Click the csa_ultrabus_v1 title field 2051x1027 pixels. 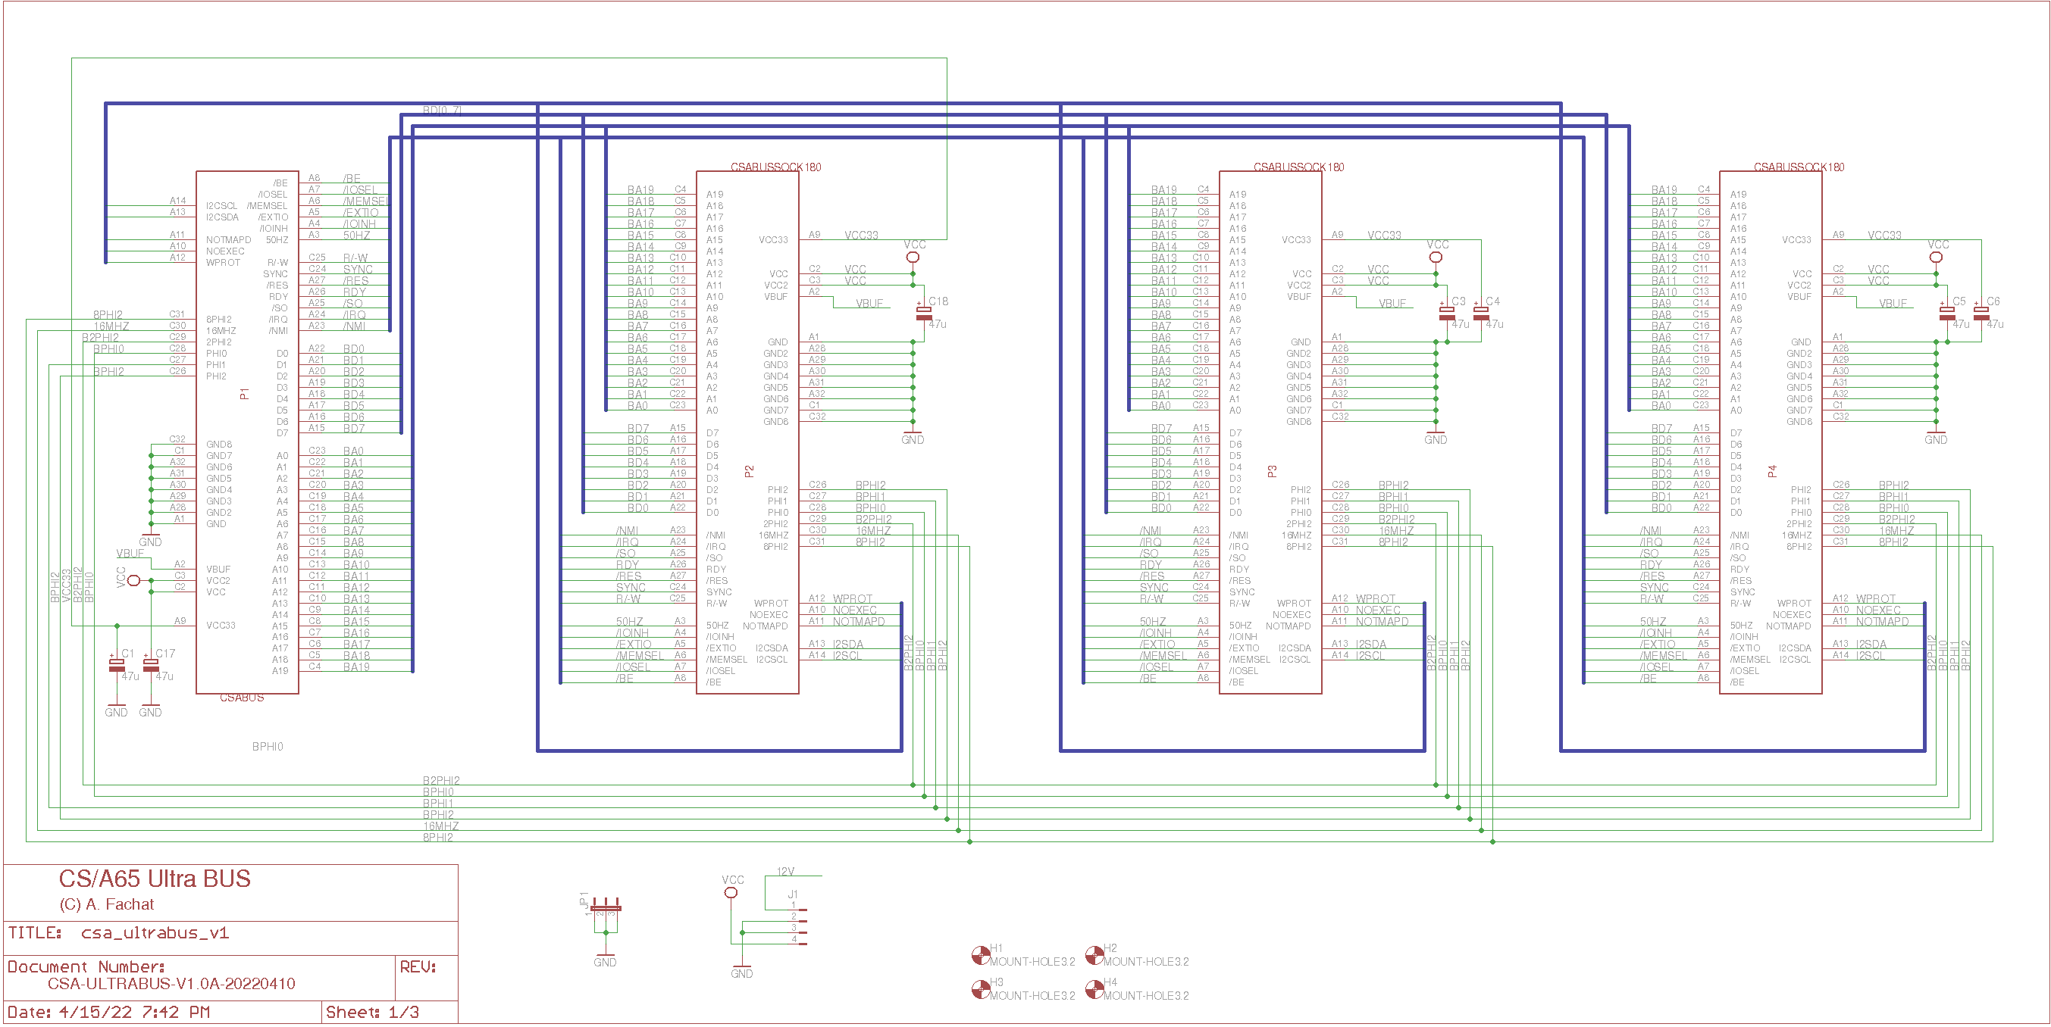pos(155,933)
